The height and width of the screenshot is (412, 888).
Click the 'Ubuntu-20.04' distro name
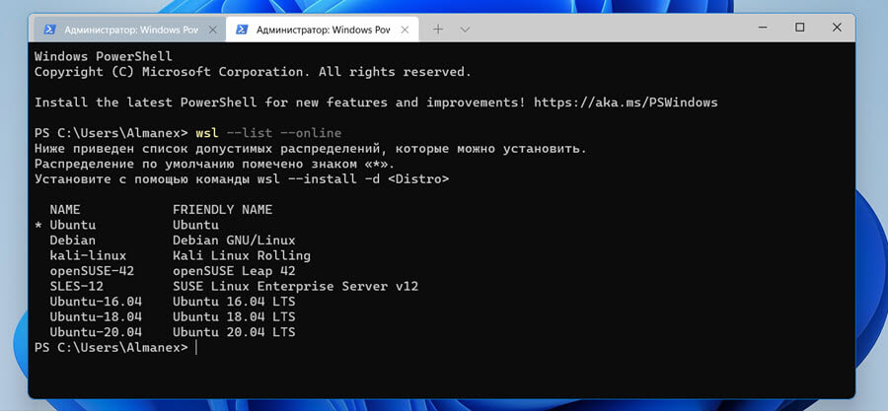(96, 332)
